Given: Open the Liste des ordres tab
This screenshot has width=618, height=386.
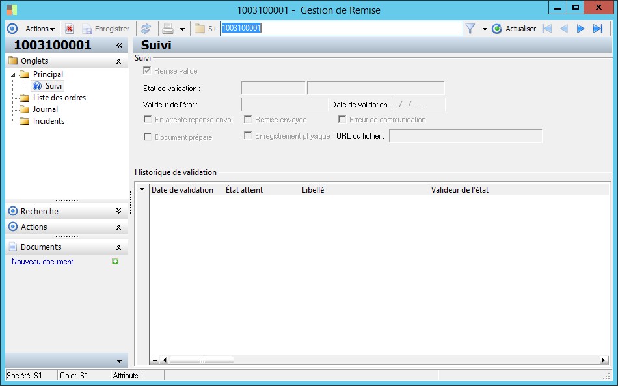Looking at the screenshot, I should (x=59, y=98).
